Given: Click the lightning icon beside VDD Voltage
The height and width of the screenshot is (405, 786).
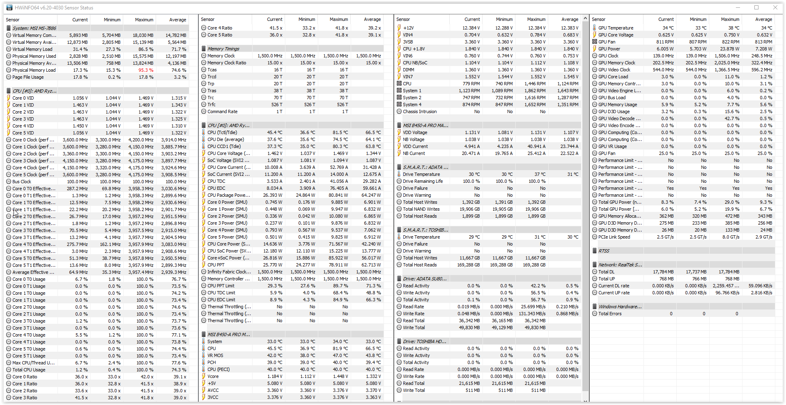Looking at the screenshot, I should (x=399, y=132).
